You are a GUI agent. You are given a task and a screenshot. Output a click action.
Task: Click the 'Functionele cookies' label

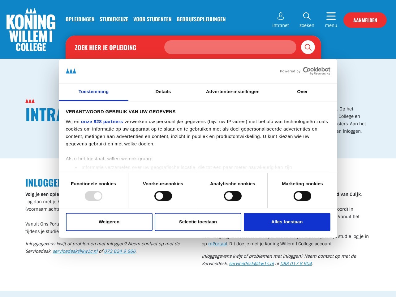tap(93, 184)
